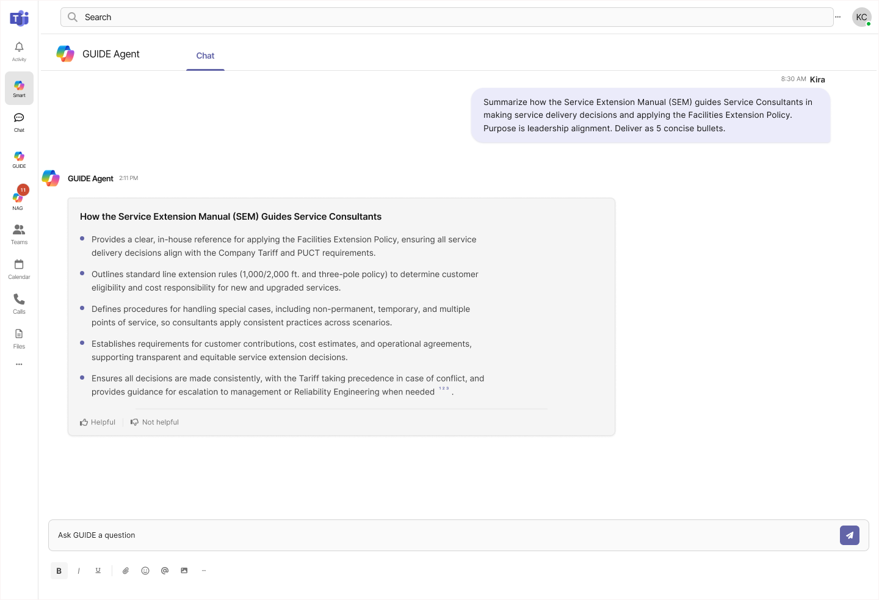This screenshot has height=600, width=879.
Task: Click the bullet starting 'Outlines standard line'
Action: coord(285,281)
